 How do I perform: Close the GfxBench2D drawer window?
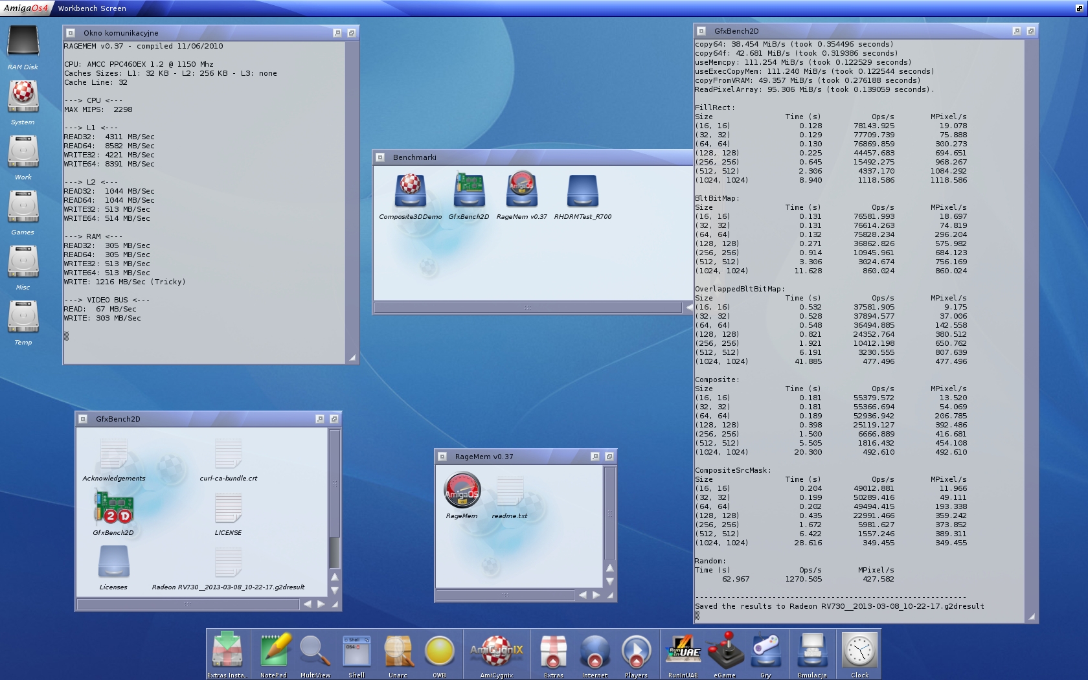[82, 419]
